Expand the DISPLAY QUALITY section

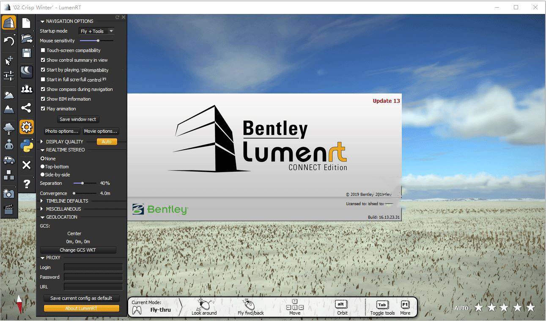(42, 142)
